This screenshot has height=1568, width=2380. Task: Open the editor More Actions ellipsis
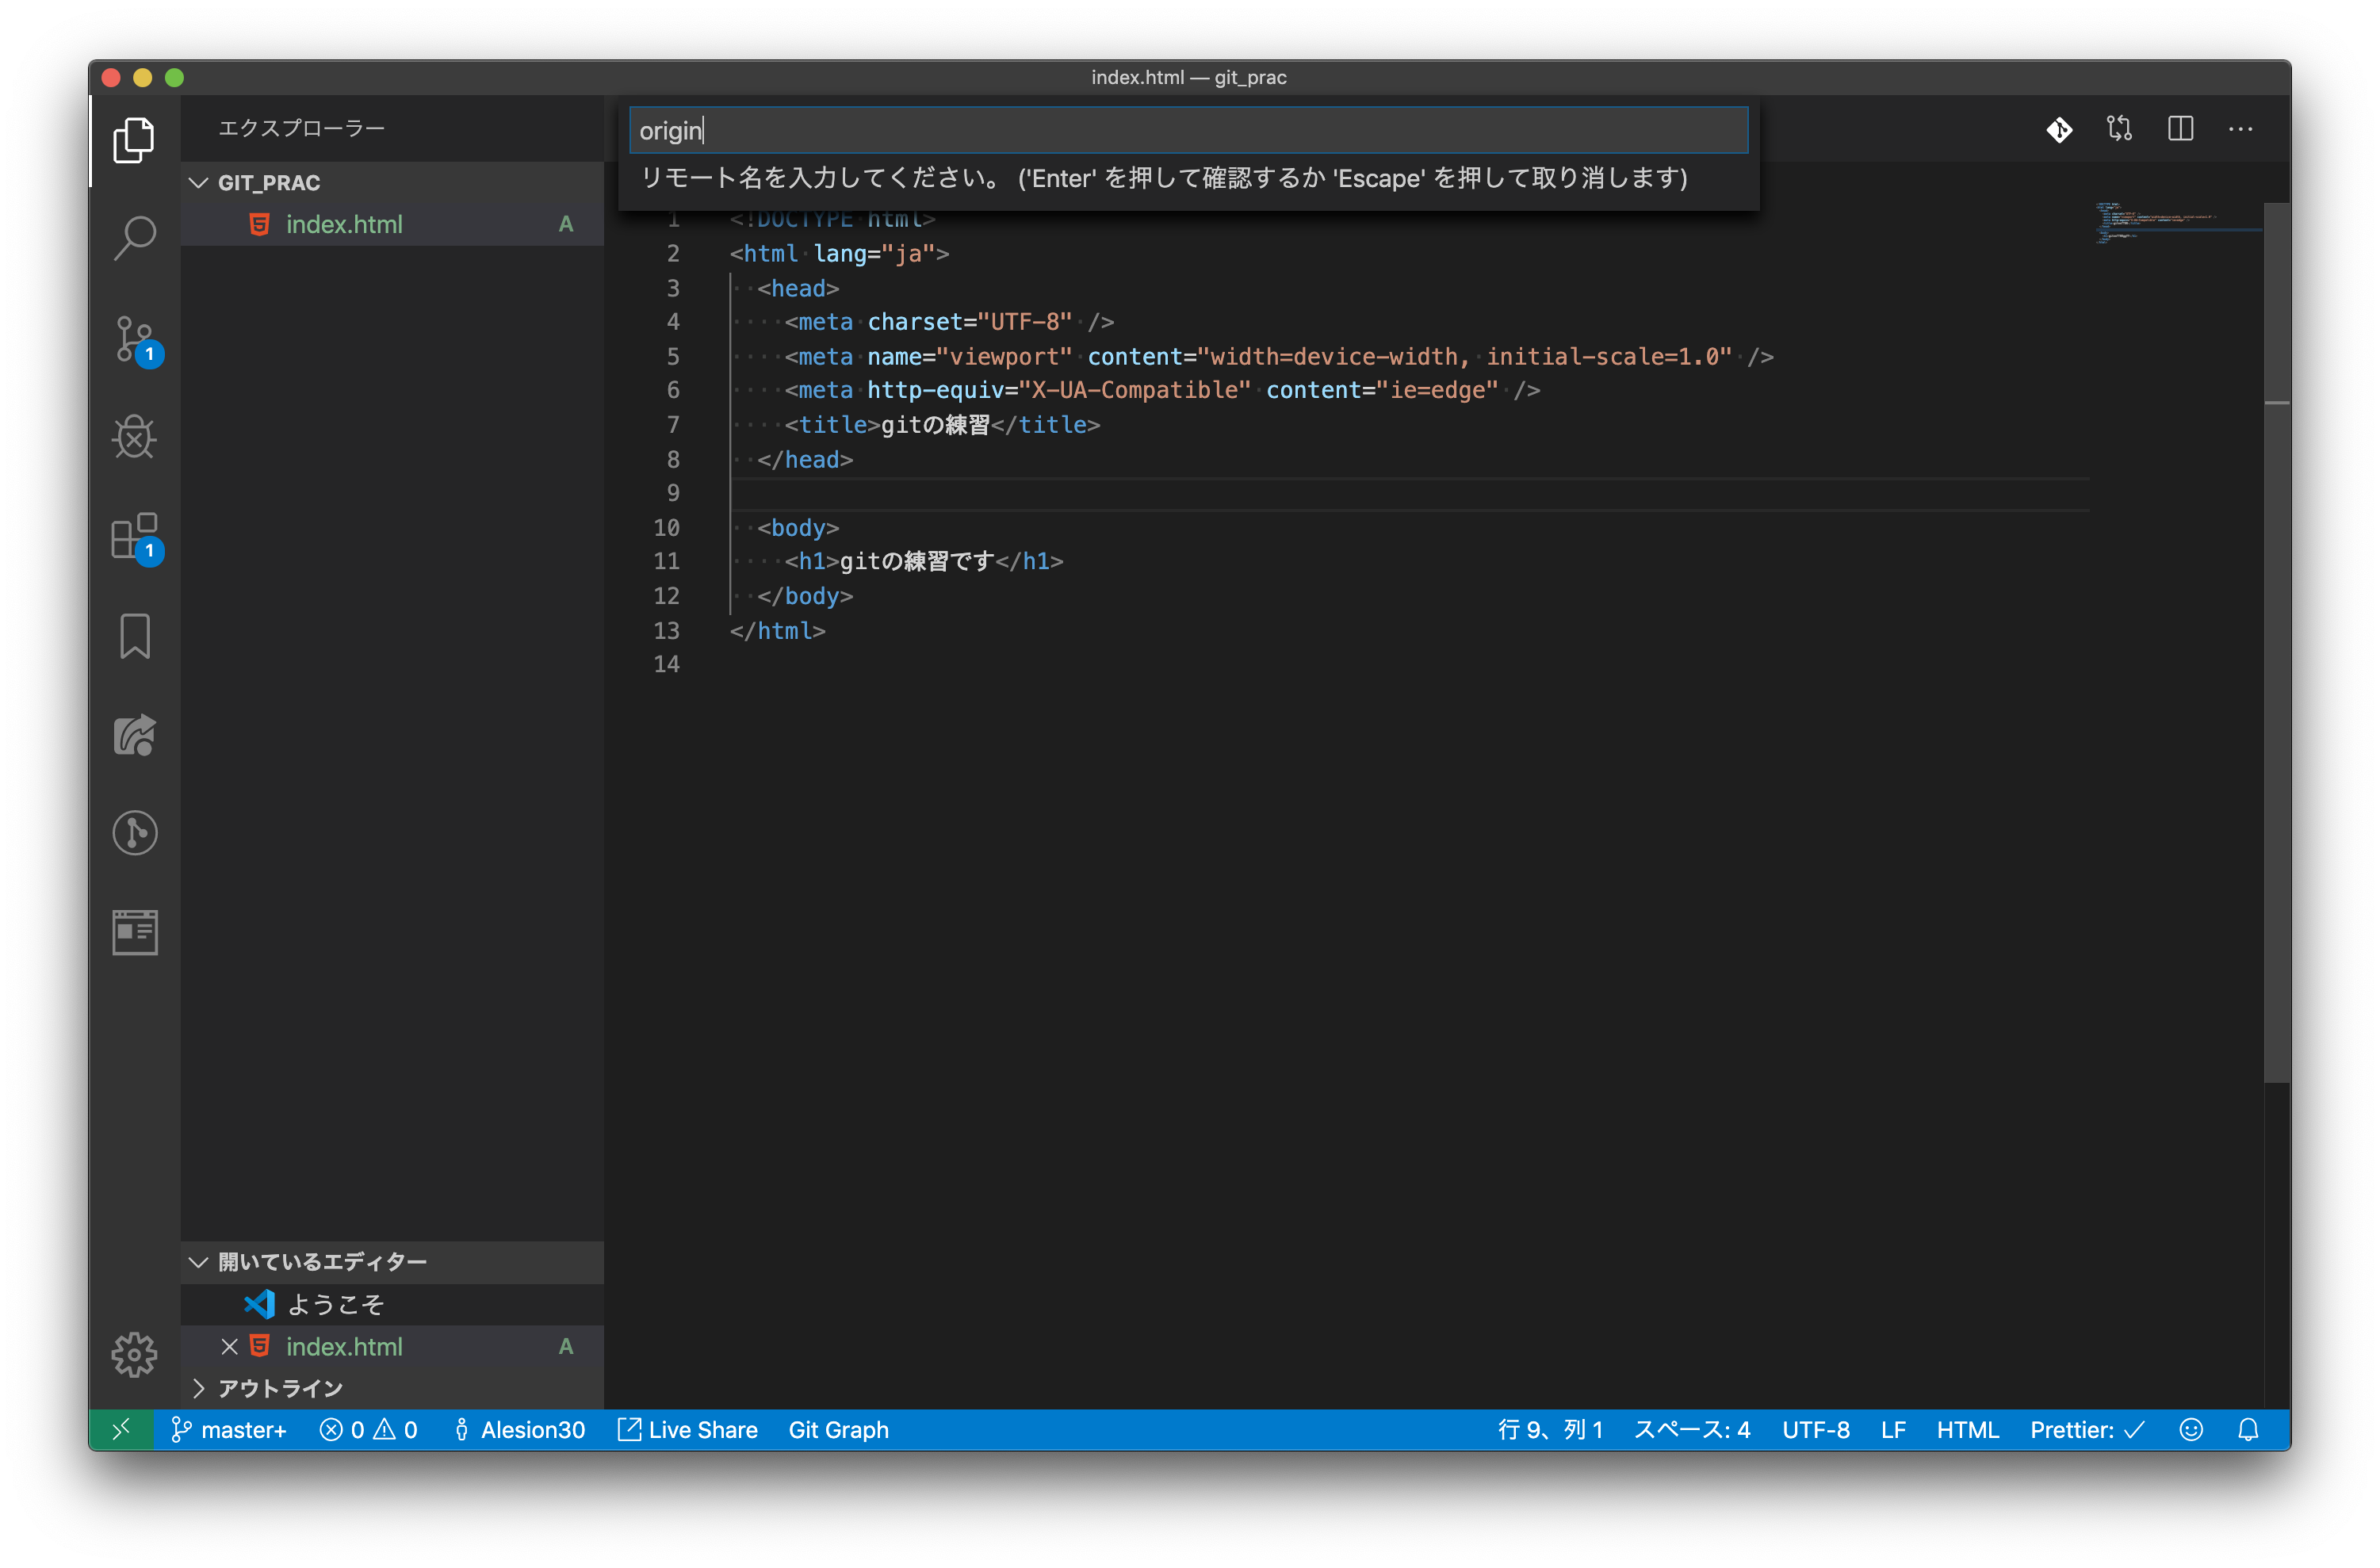tap(2240, 129)
